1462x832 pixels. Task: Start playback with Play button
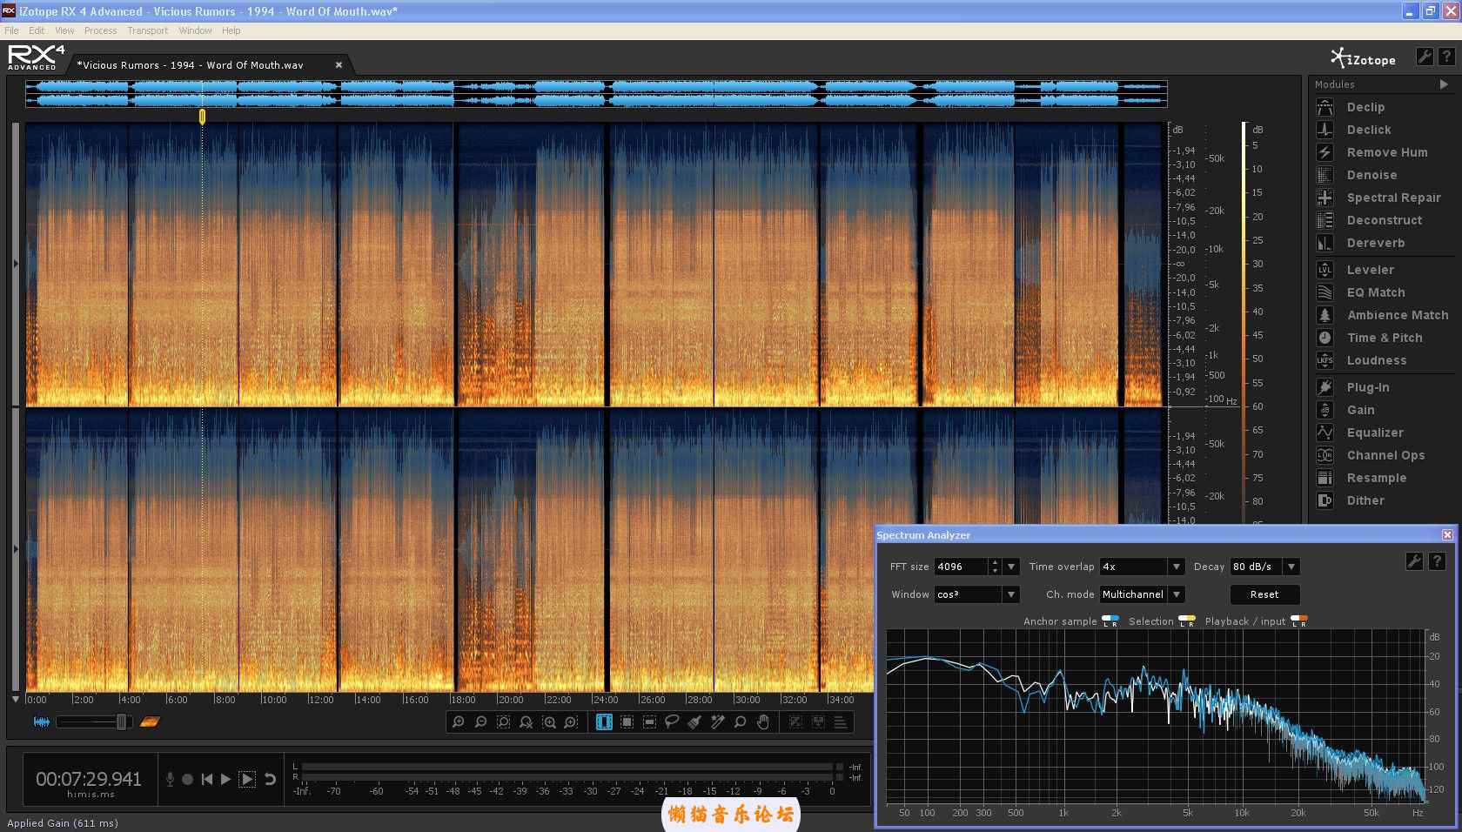click(225, 779)
